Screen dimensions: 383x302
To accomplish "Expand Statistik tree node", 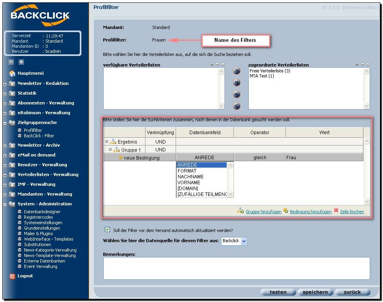I will 5,94.
